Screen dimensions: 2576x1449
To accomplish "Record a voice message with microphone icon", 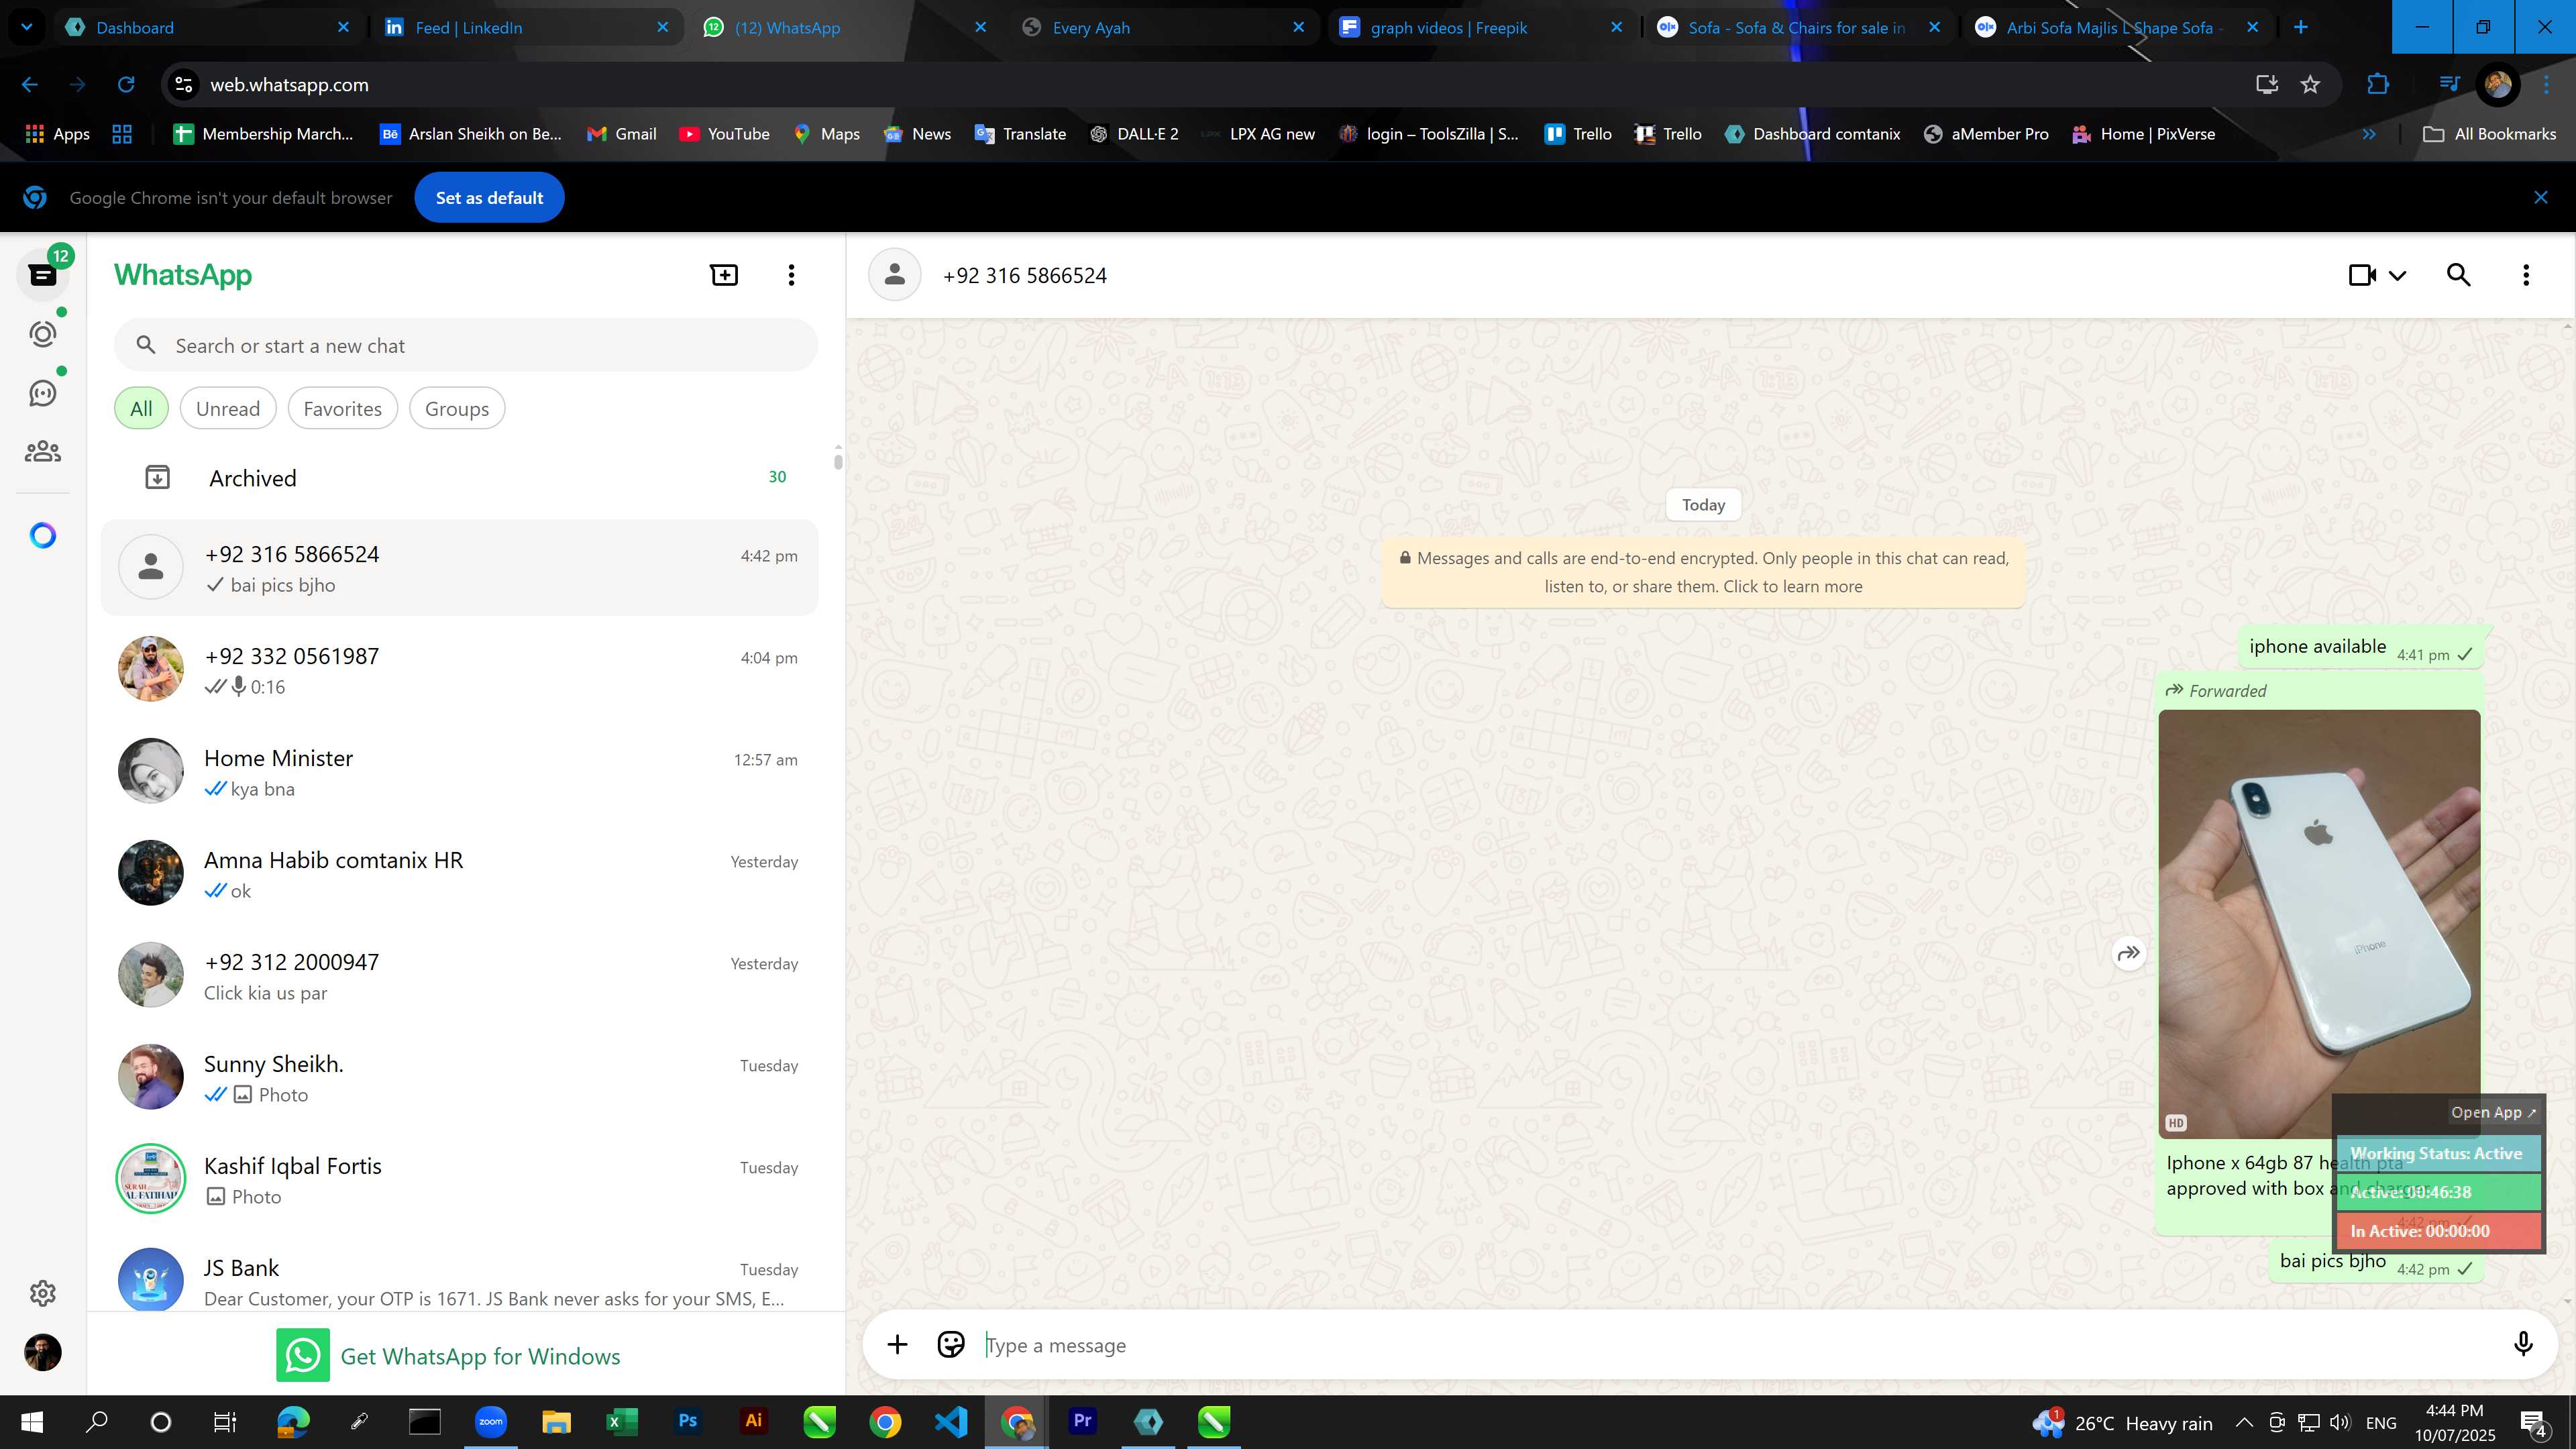I will click(2523, 1345).
